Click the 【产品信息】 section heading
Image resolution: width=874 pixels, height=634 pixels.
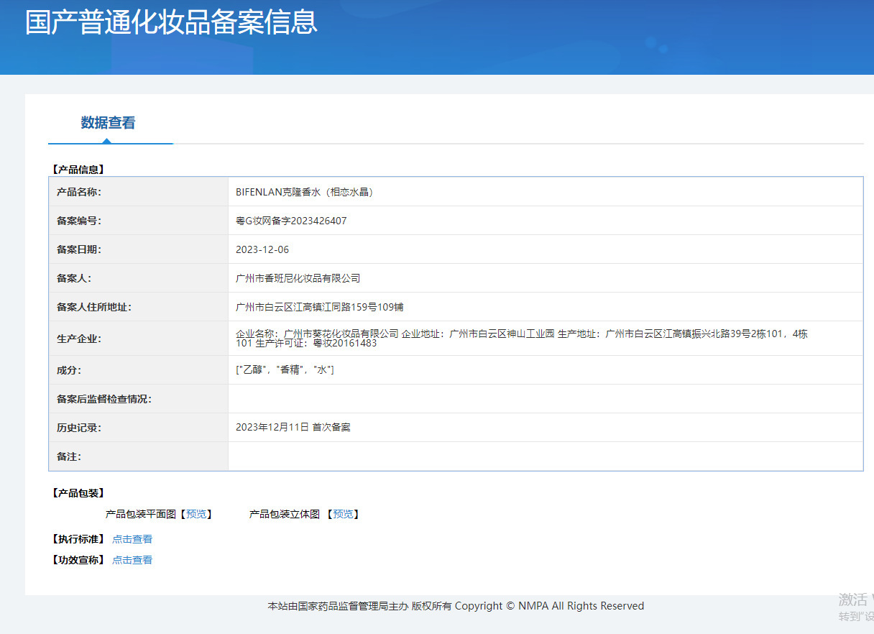(x=78, y=170)
